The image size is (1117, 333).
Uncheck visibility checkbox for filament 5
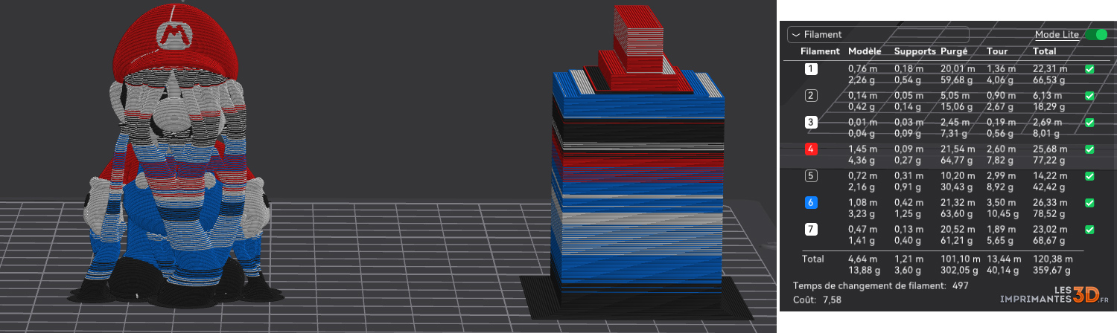(1089, 176)
